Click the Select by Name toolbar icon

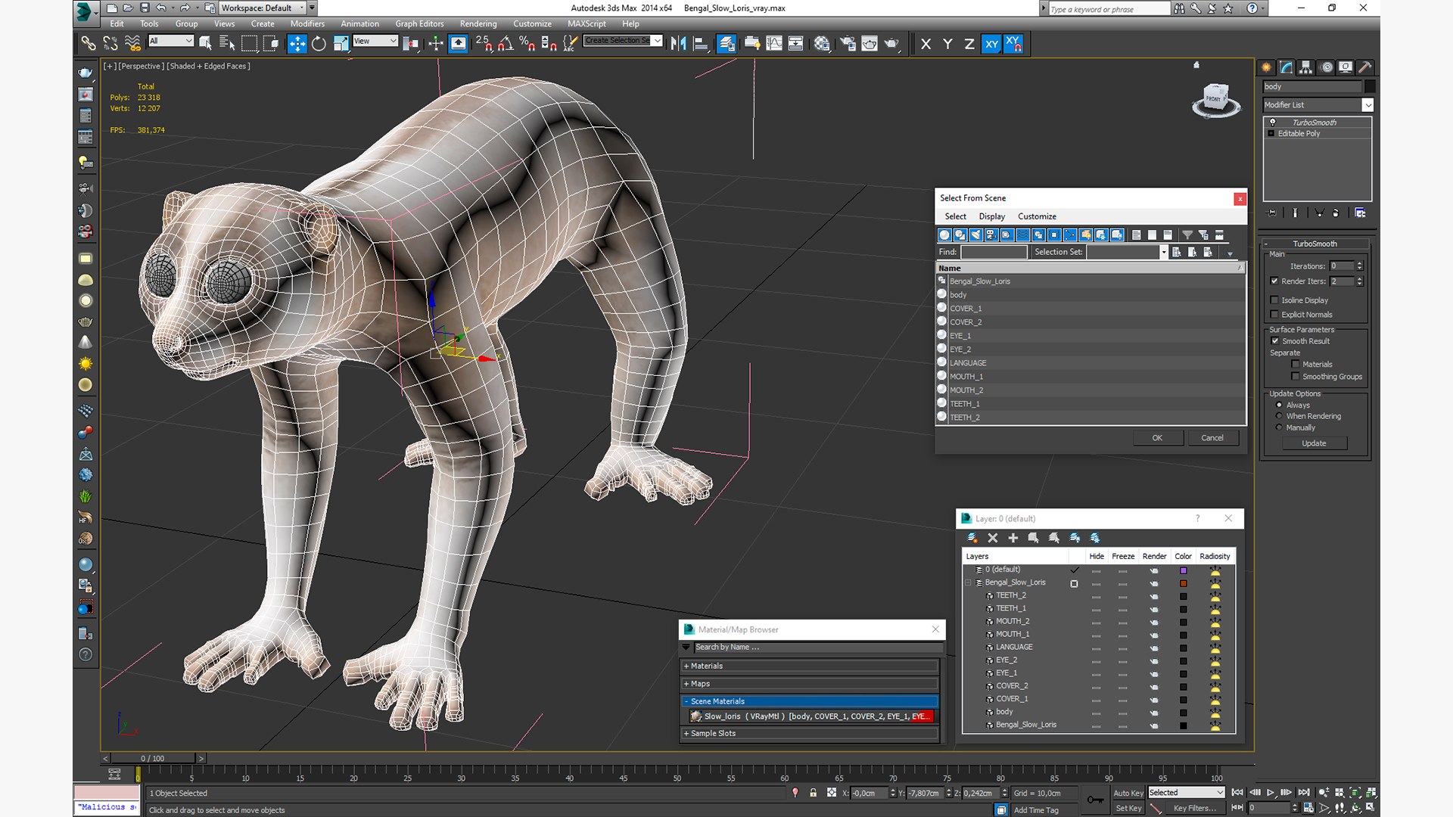point(227,44)
